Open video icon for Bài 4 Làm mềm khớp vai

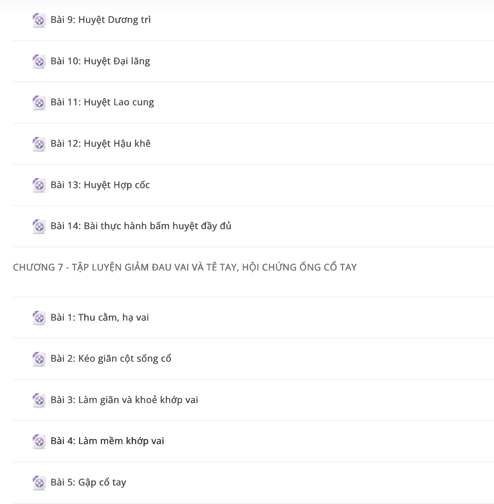pyautogui.click(x=39, y=441)
